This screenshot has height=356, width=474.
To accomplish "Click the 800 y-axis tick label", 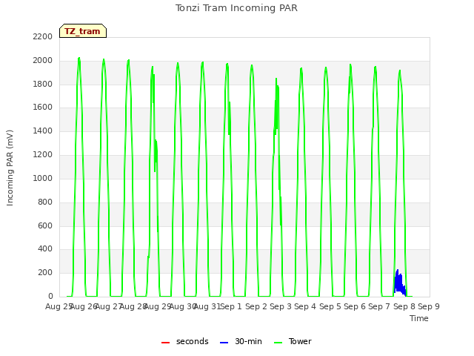I will 45,202.
